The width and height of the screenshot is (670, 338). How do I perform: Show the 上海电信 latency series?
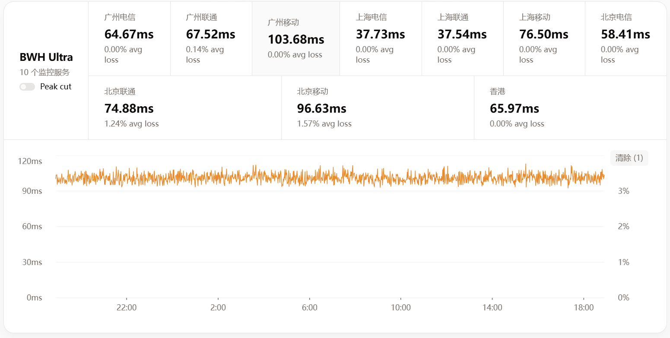(380, 39)
